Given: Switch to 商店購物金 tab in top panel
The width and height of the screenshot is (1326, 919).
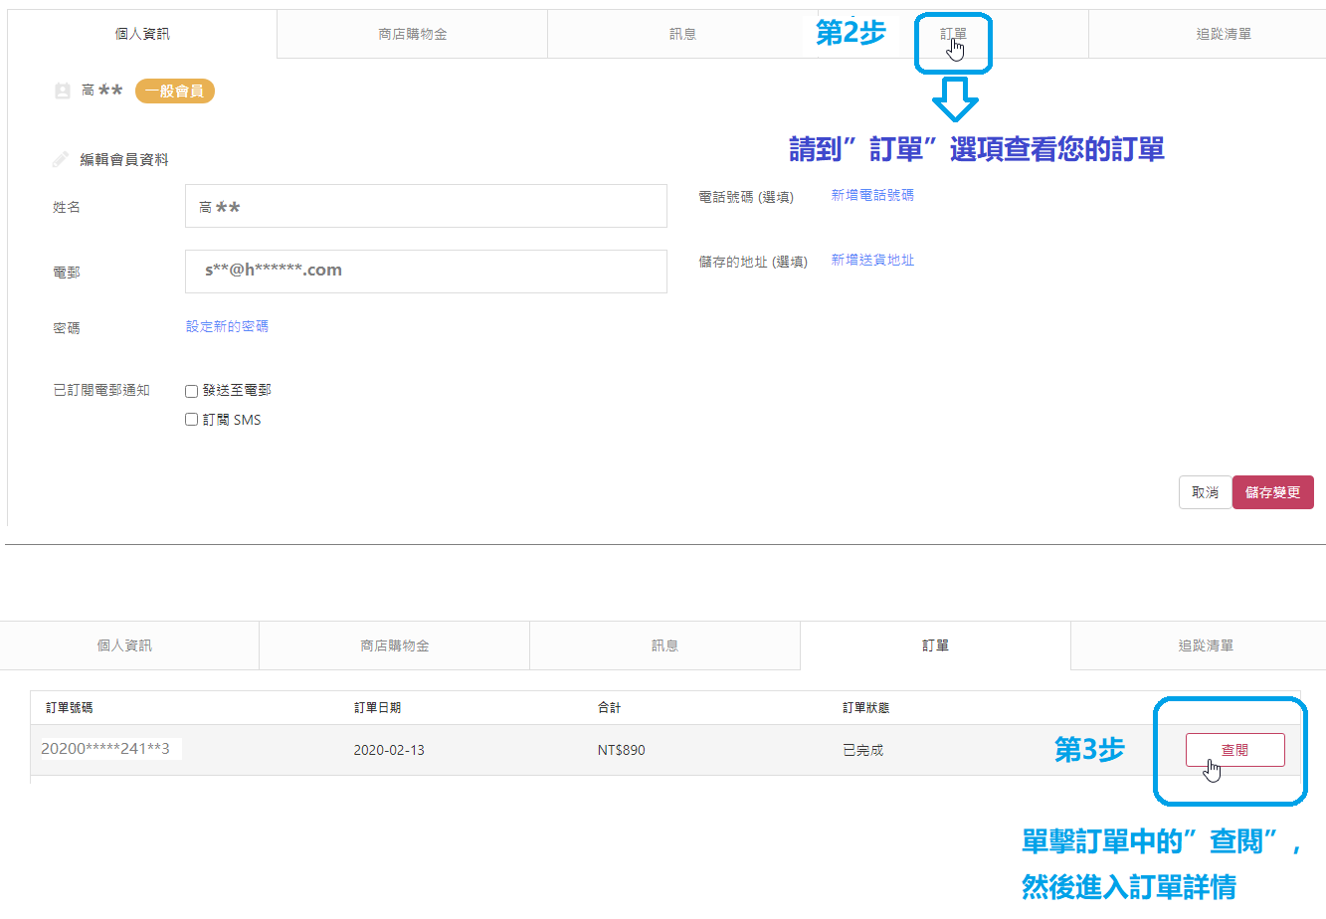Looking at the screenshot, I should (412, 34).
